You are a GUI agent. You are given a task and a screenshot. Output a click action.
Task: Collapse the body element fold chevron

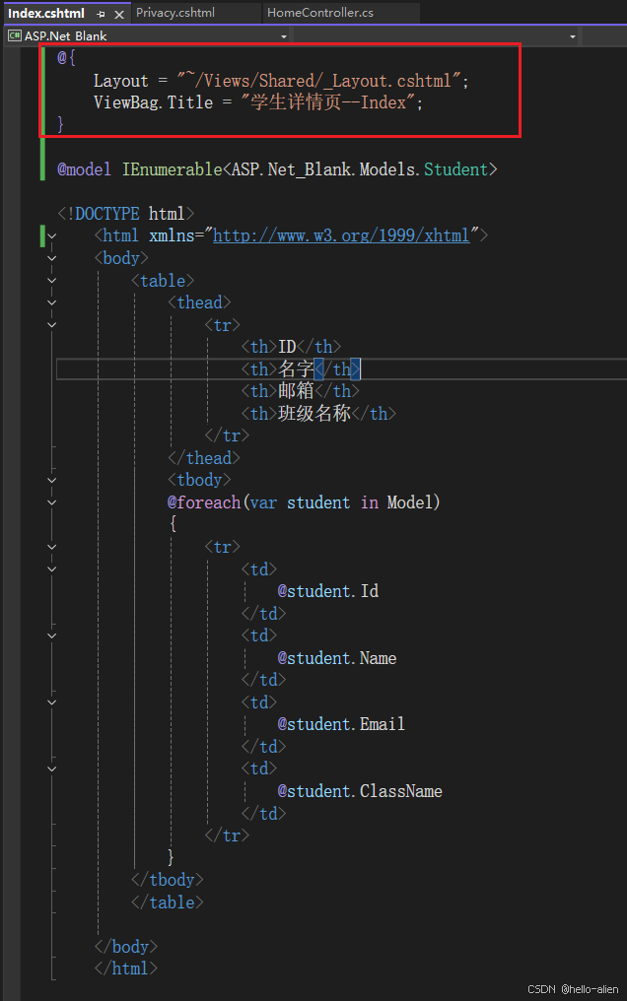[52, 258]
